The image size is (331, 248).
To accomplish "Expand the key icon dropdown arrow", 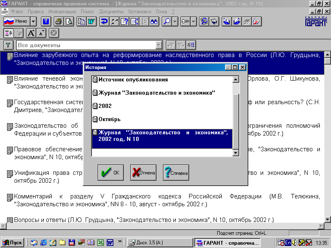I will tap(194, 21).
